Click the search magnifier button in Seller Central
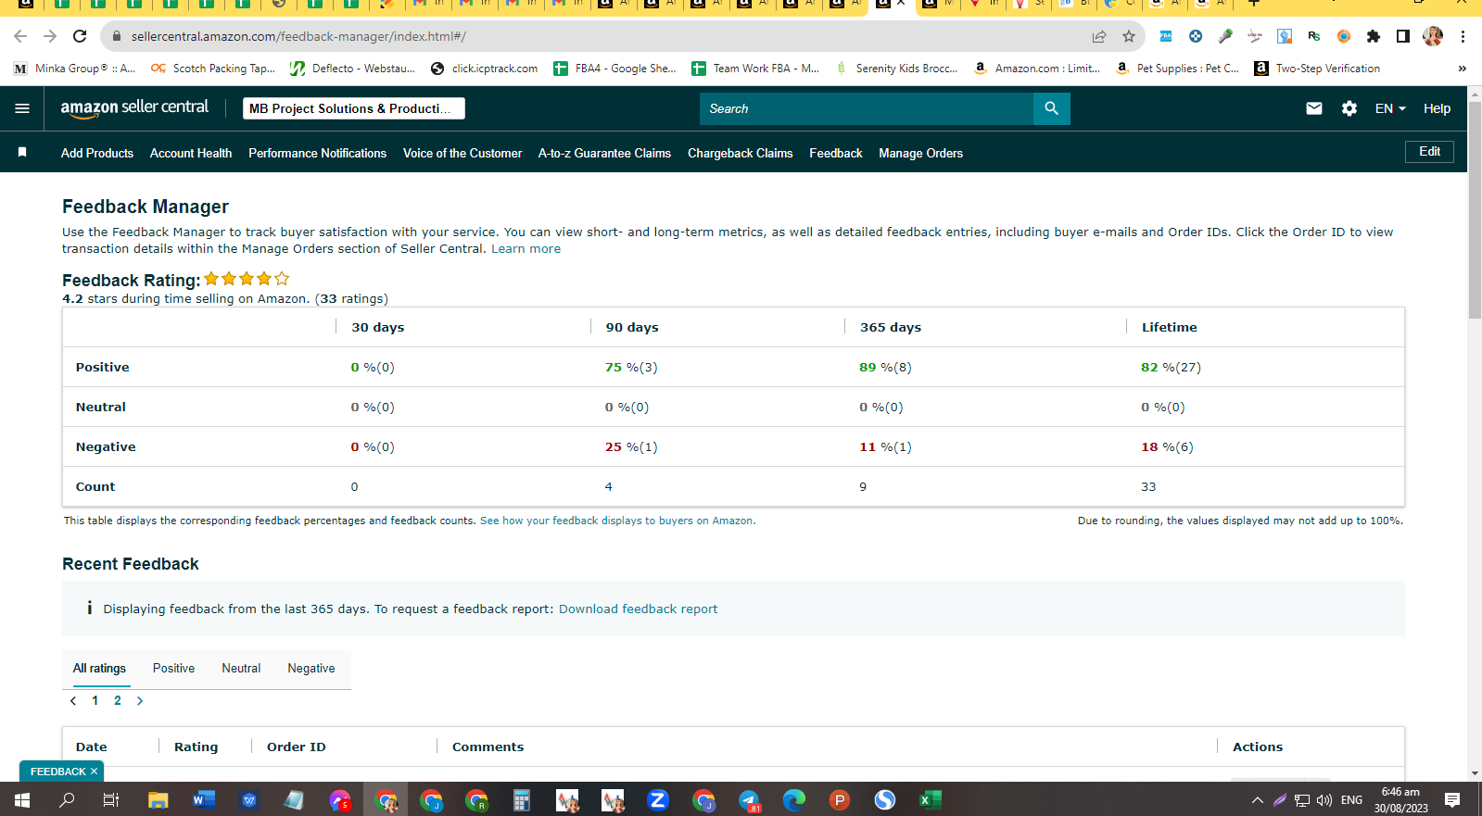This screenshot has height=816, width=1482. click(1052, 108)
